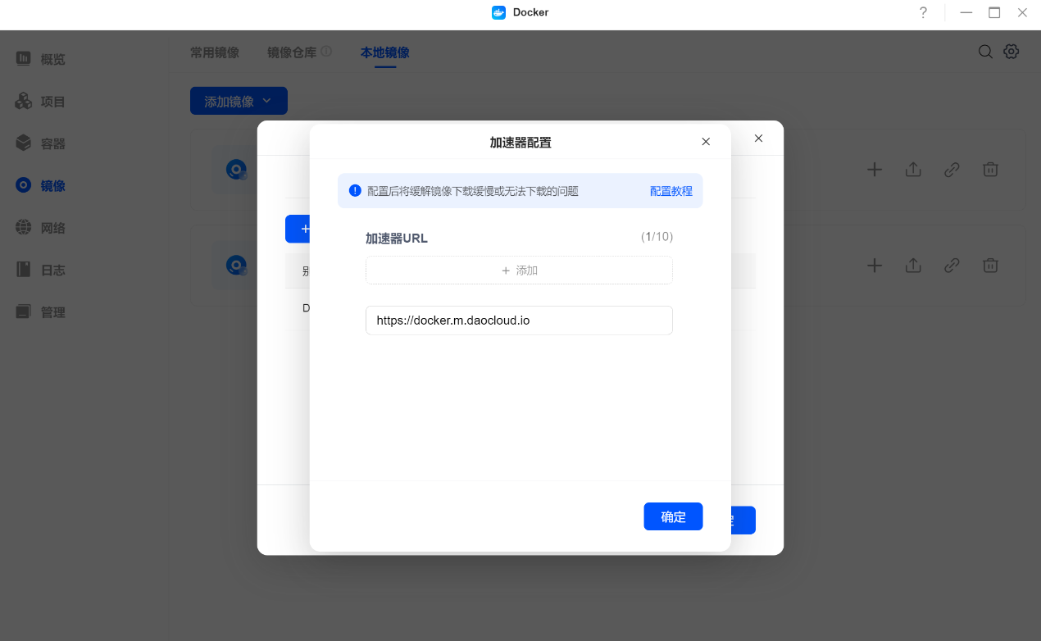This screenshot has width=1041, height=641.
Task: Click the export icon in upper image row
Action: click(x=913, y=170)
